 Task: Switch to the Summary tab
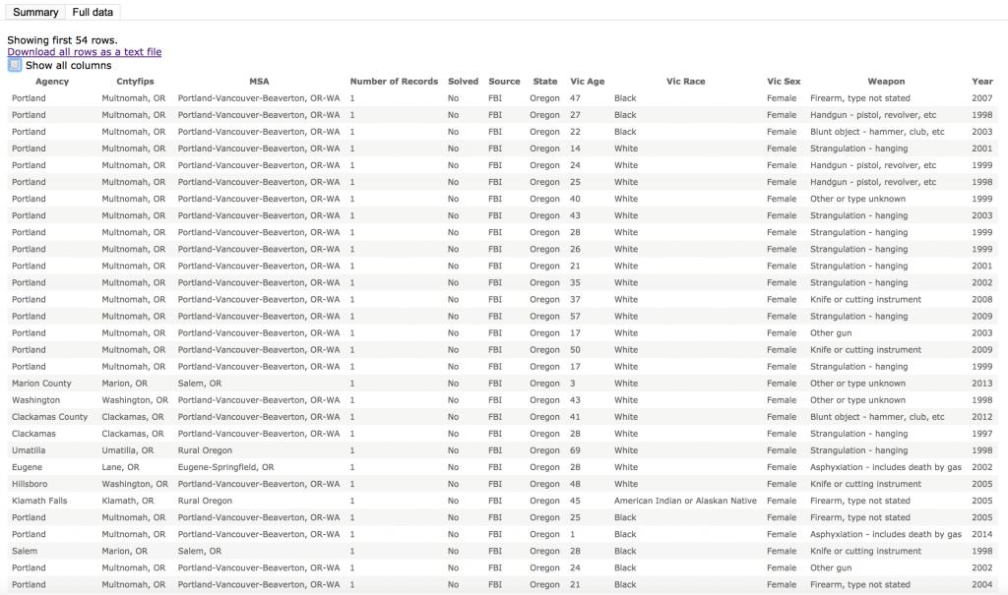coord(35,12)
